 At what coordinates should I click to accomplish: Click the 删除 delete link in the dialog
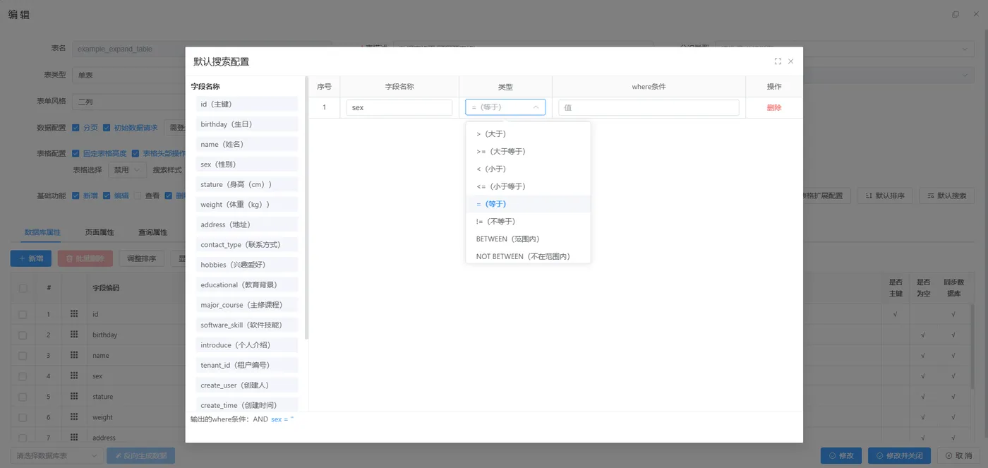[x=774, y=107]
